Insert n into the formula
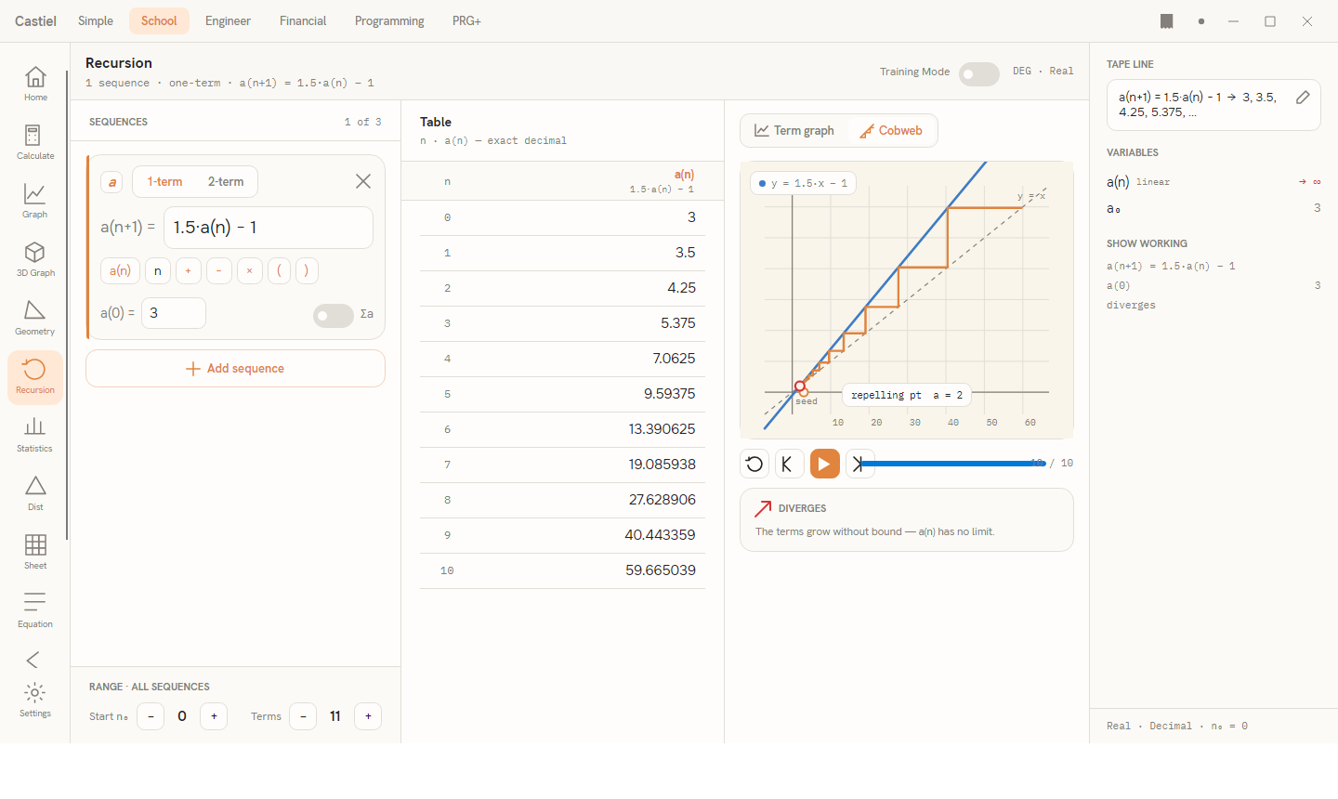The height and width of the screenshot is (799, 1338). coord(158,270)
